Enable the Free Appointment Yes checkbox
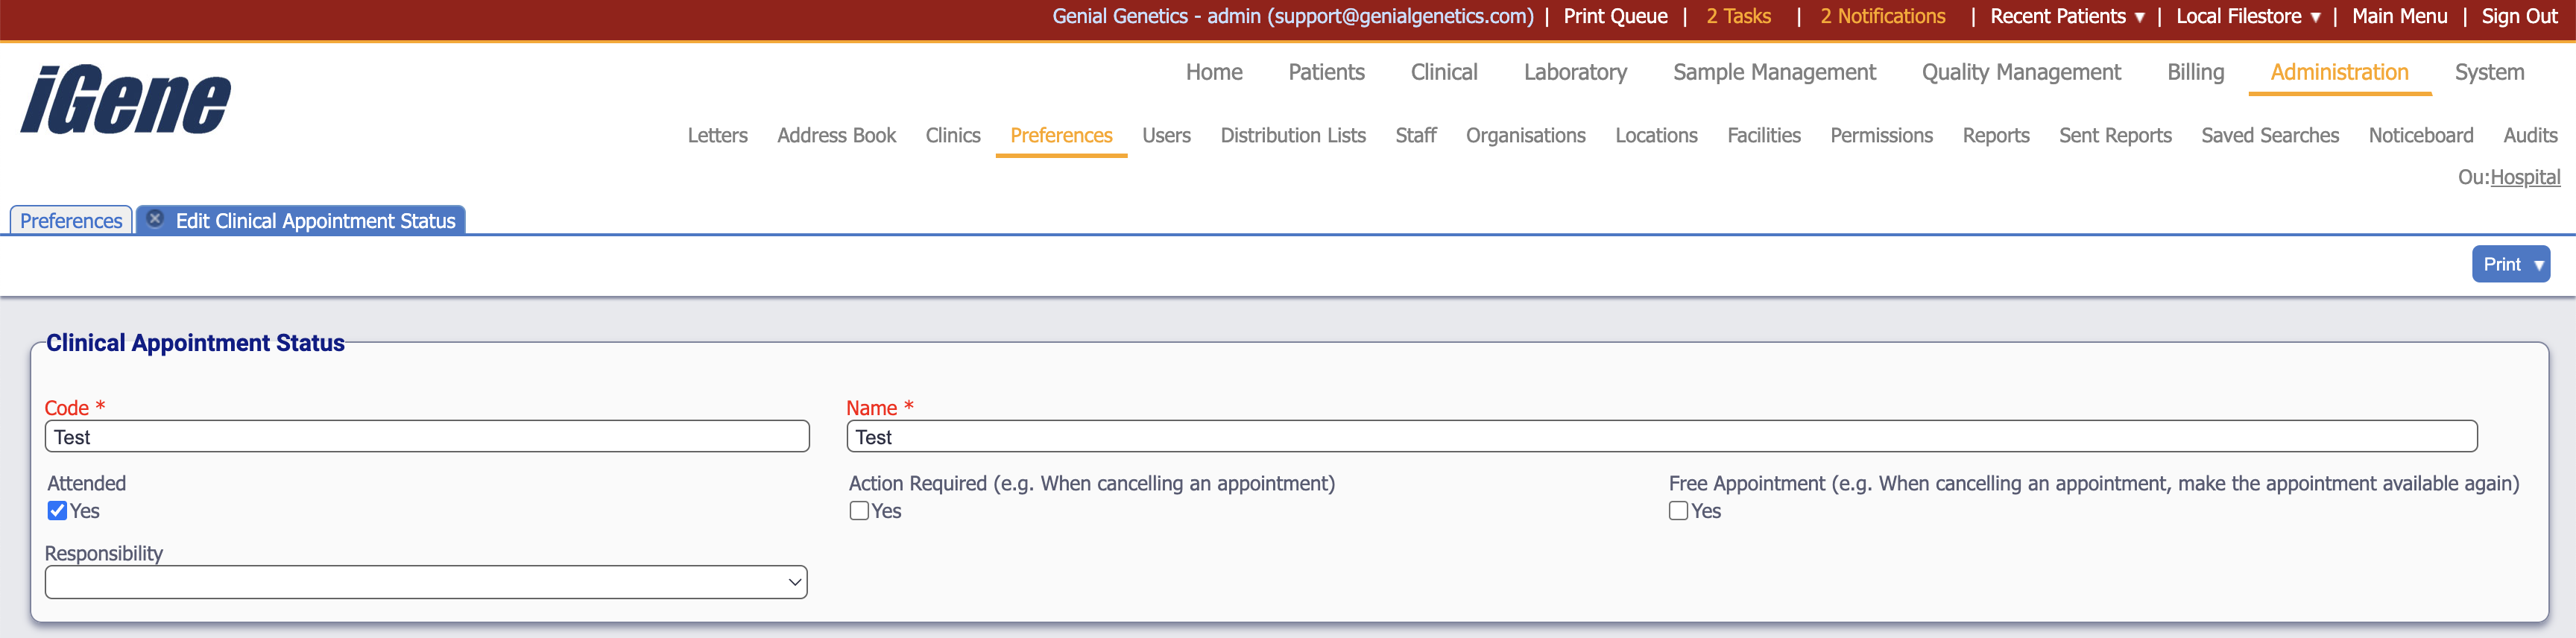Image resolution: width=2576 pixels, height=638 pixels. 1677,510
